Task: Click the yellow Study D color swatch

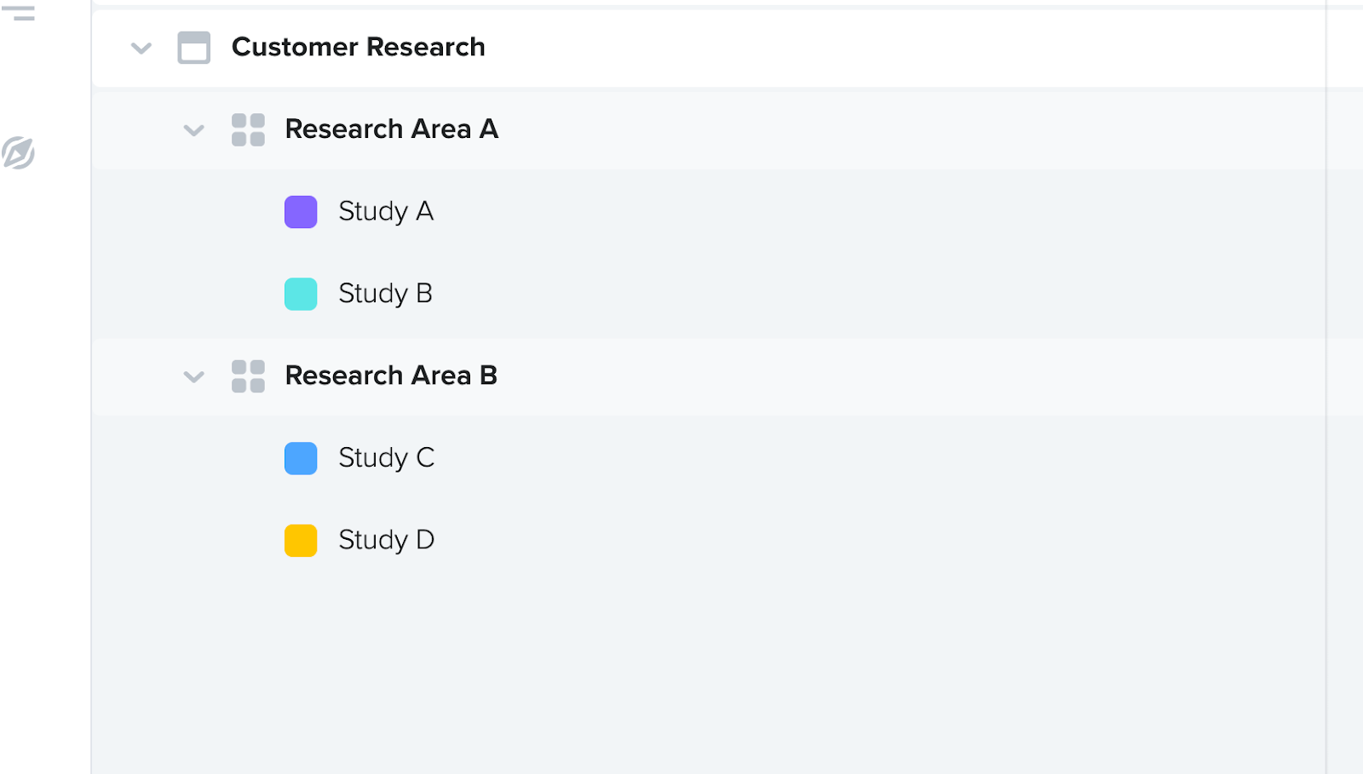Action: point(301,541)
